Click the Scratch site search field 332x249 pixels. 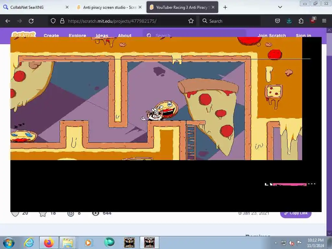point(195,34)
